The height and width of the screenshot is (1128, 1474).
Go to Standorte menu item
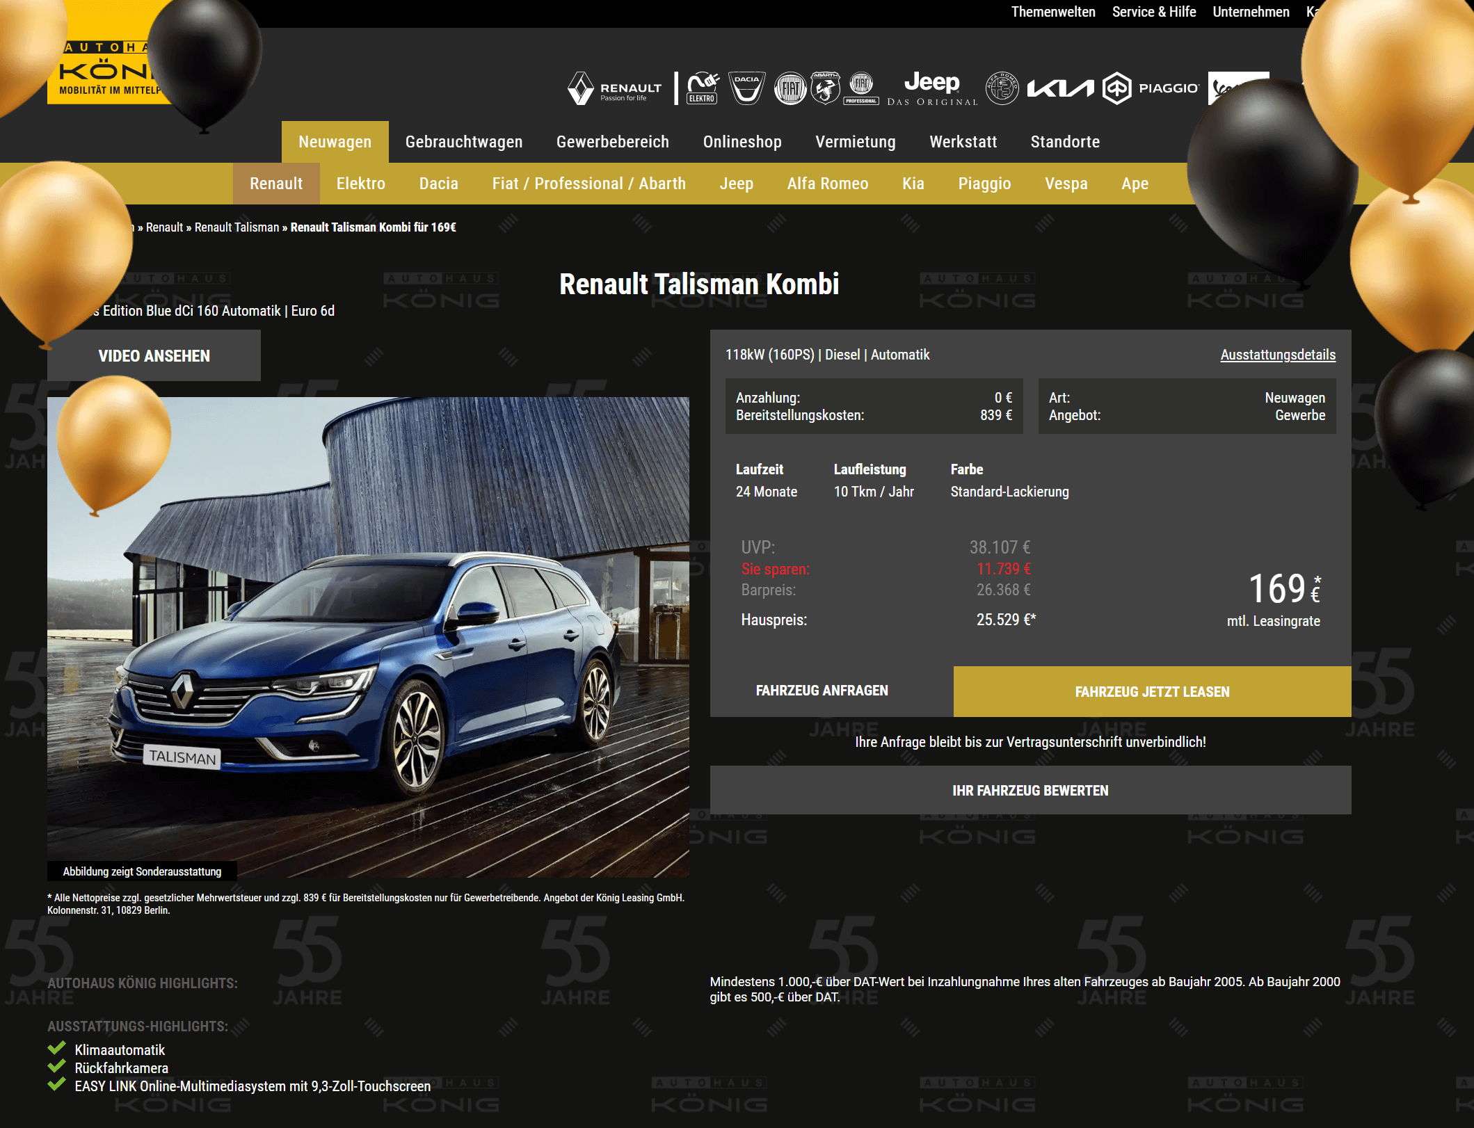click(1065, 142)
